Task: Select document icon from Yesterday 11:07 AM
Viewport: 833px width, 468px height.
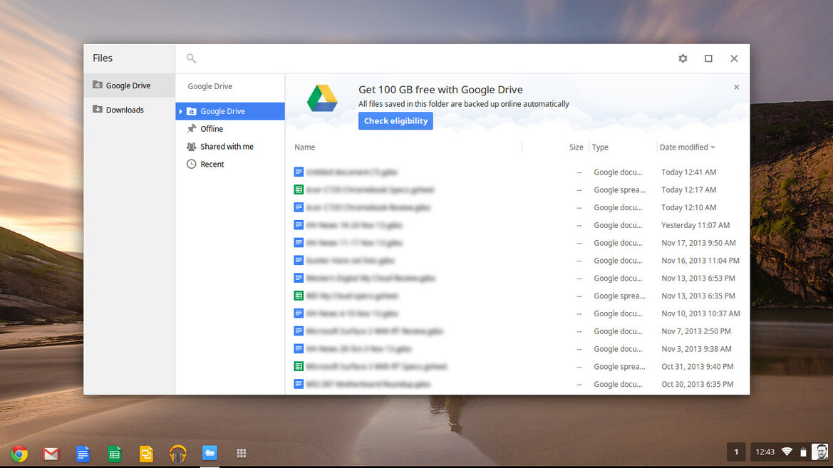Action: tap(299, 225)
